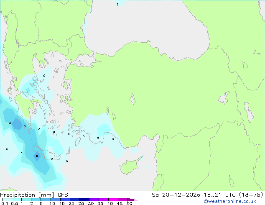Click the 35–40 mm violet legend swatch

coord(103,200)
